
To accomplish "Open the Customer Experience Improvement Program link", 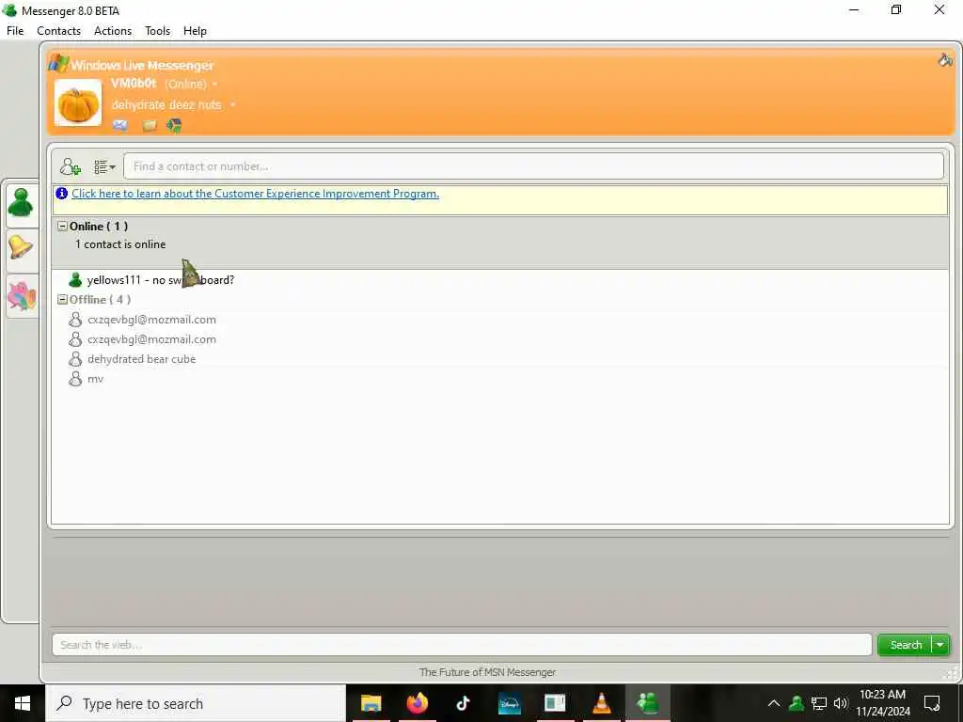I will pos(255,194).
